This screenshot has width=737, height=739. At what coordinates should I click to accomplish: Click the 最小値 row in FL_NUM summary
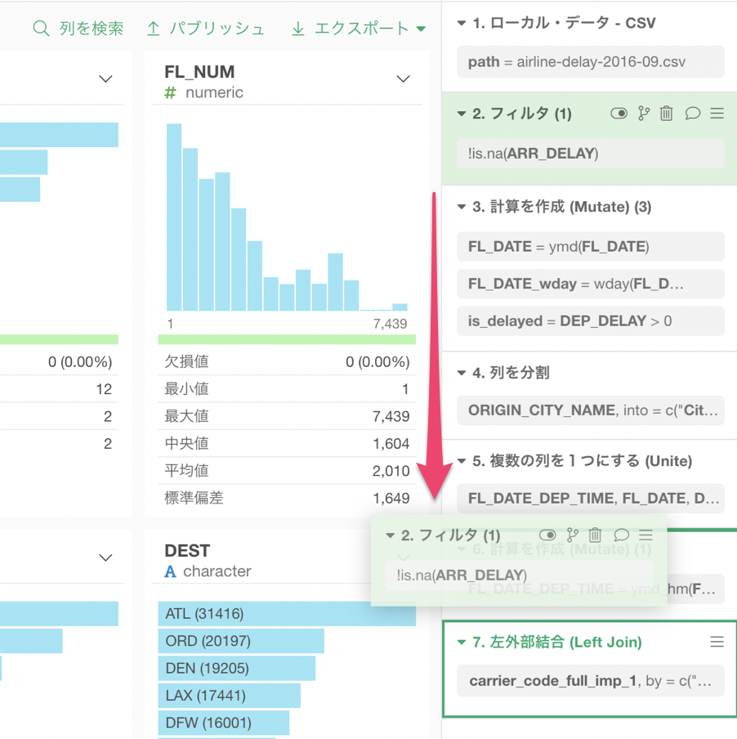[x=287, y=389]
